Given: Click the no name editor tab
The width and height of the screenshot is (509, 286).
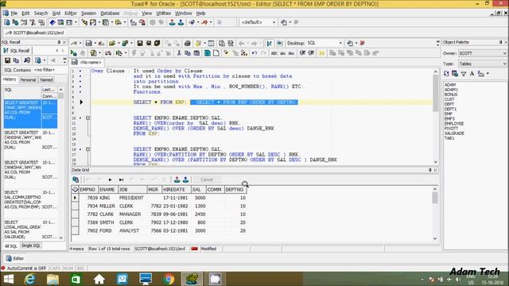Looking at the screenshot, I should [x=87, y=62].
